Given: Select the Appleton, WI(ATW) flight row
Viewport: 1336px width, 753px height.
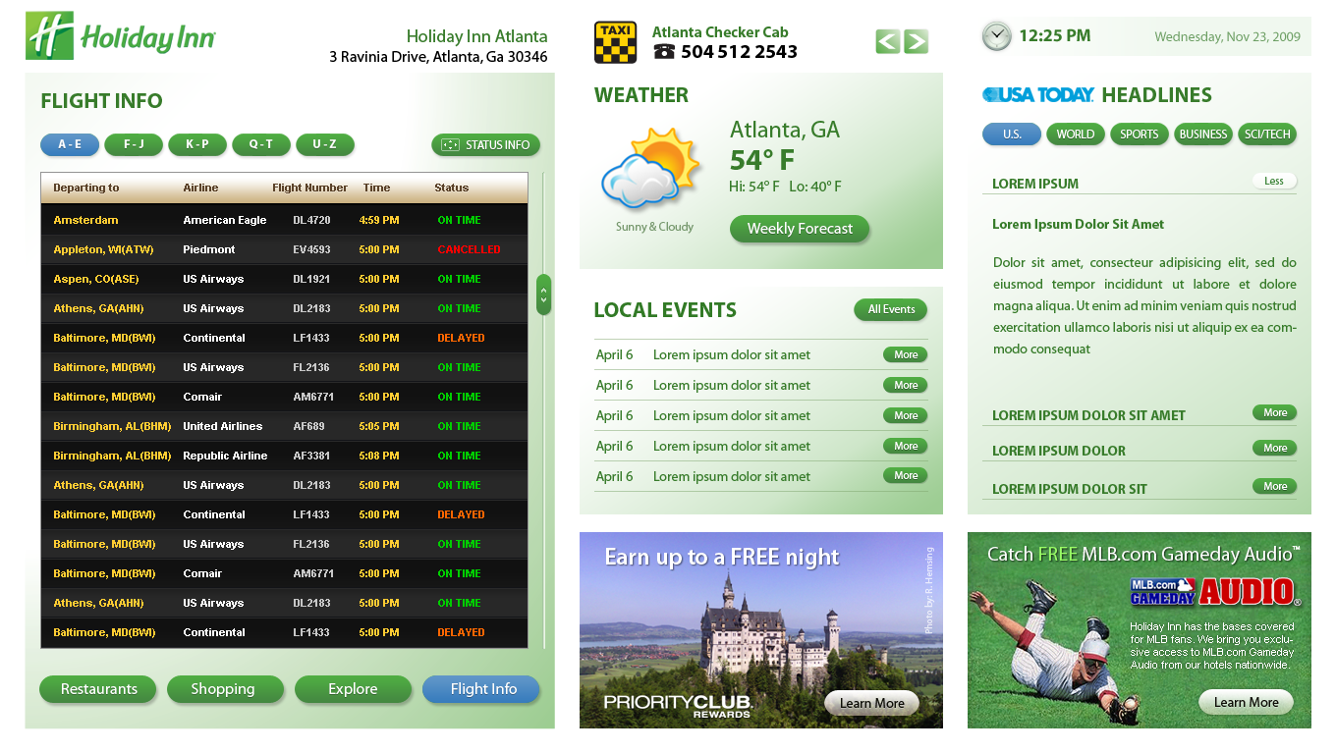Looking at the screenshot, I should tap(284, 249).
